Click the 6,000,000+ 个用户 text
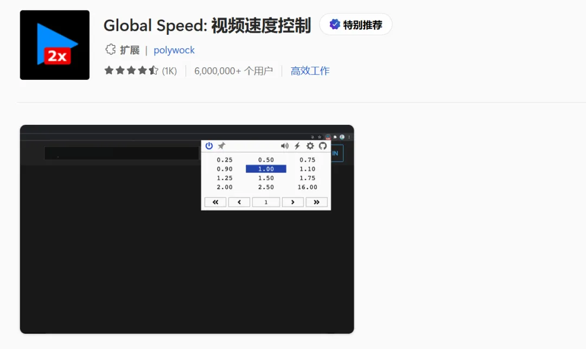 coord(233,71)
